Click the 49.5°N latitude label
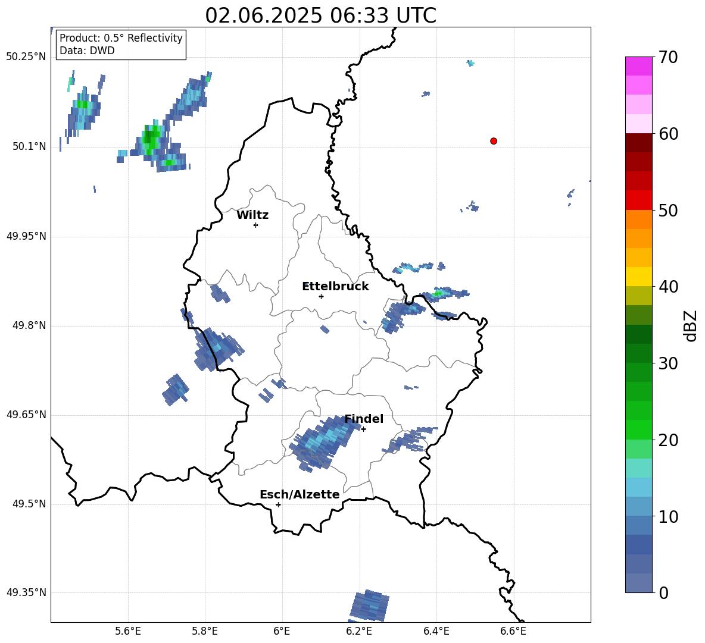Screen dimensions: 705x643 coord(29,504)
